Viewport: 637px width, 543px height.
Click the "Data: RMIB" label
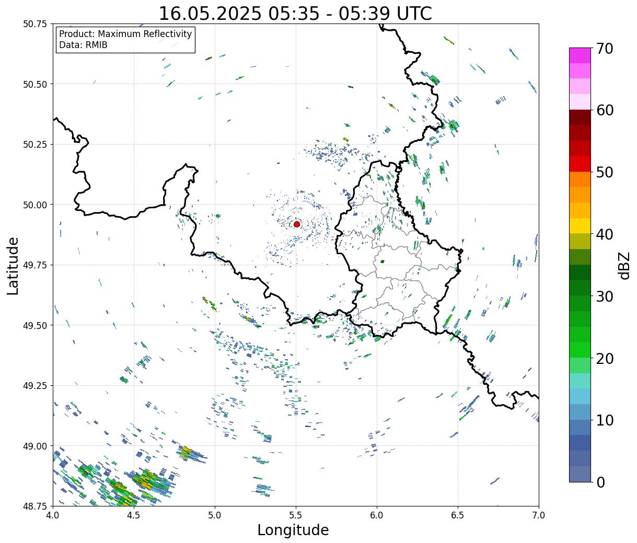[x=83, y=45]
